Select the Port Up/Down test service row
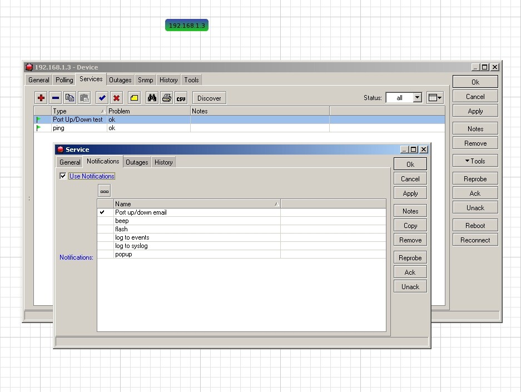521x392 pixels. 239,120
